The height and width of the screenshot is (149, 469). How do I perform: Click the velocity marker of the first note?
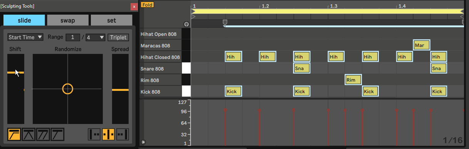pyautogui.click(x=225, y=110)
